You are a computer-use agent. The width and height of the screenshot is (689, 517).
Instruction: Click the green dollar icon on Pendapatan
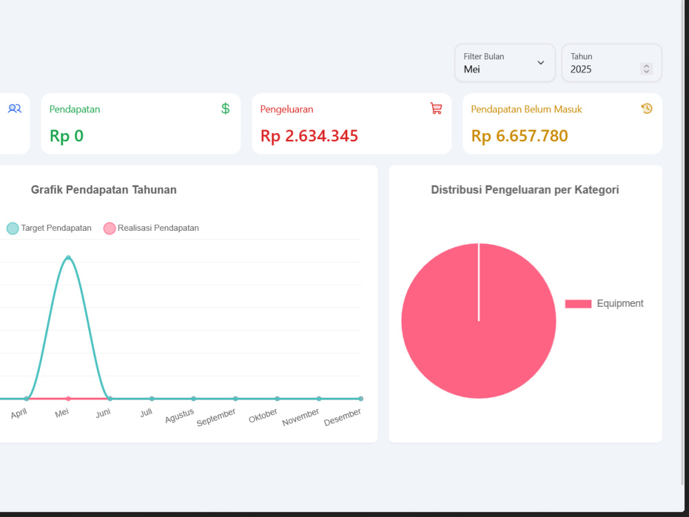[225, 109]
